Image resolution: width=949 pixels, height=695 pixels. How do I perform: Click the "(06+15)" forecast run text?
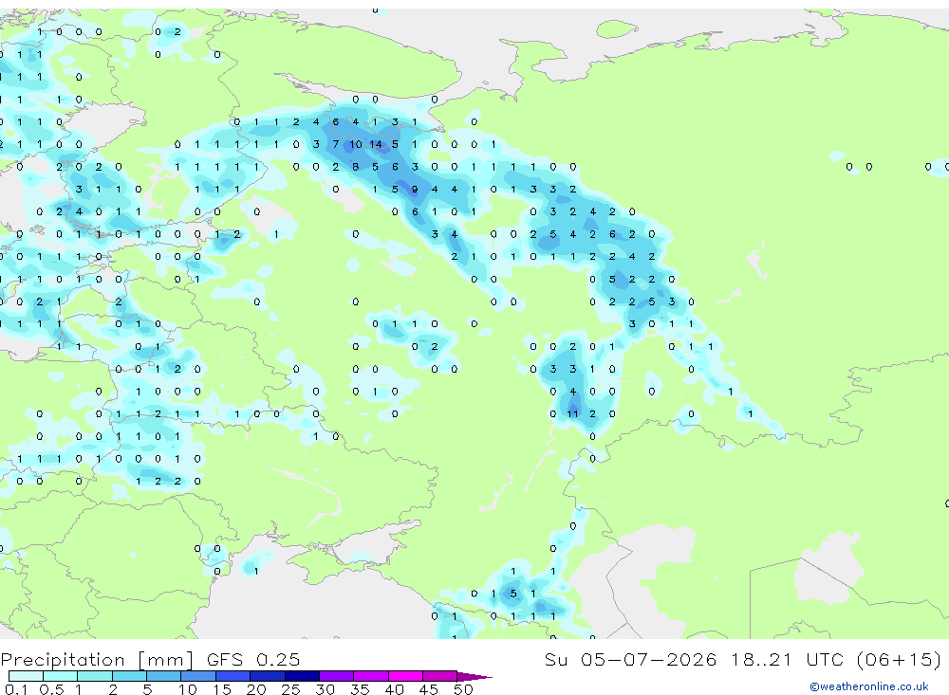click(899, 659)
